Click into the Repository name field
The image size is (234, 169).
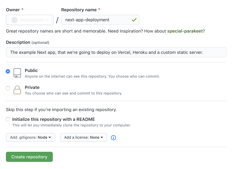point(100,20)
